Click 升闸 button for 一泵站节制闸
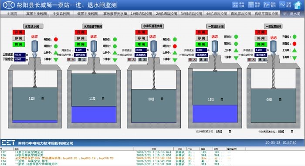Image resolution: width=305 pixels, height=166 pixels. (x=261, y=32)
